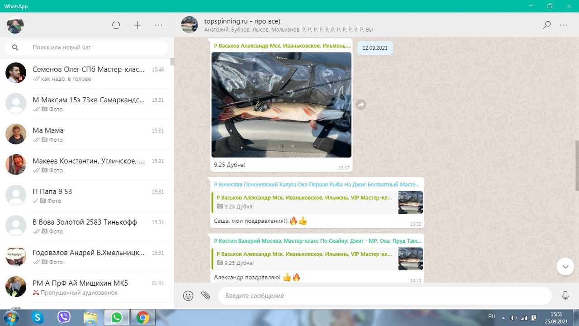The image size is (579, 326).
Task: Click avatar of Ма Мама contact
Action: pyautogui.click(x=16, y=134)
